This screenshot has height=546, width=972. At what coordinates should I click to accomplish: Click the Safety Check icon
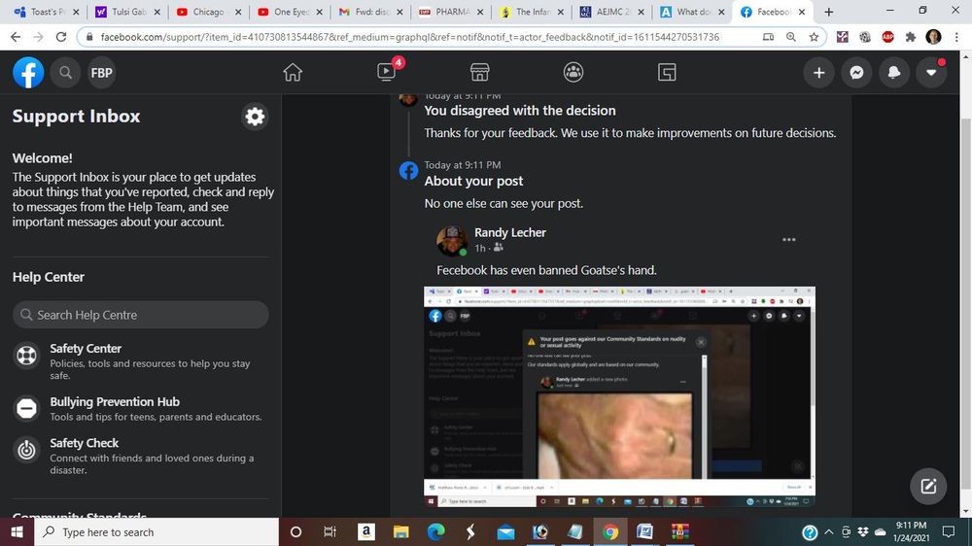pyautogui.click(x=26, y=450)
